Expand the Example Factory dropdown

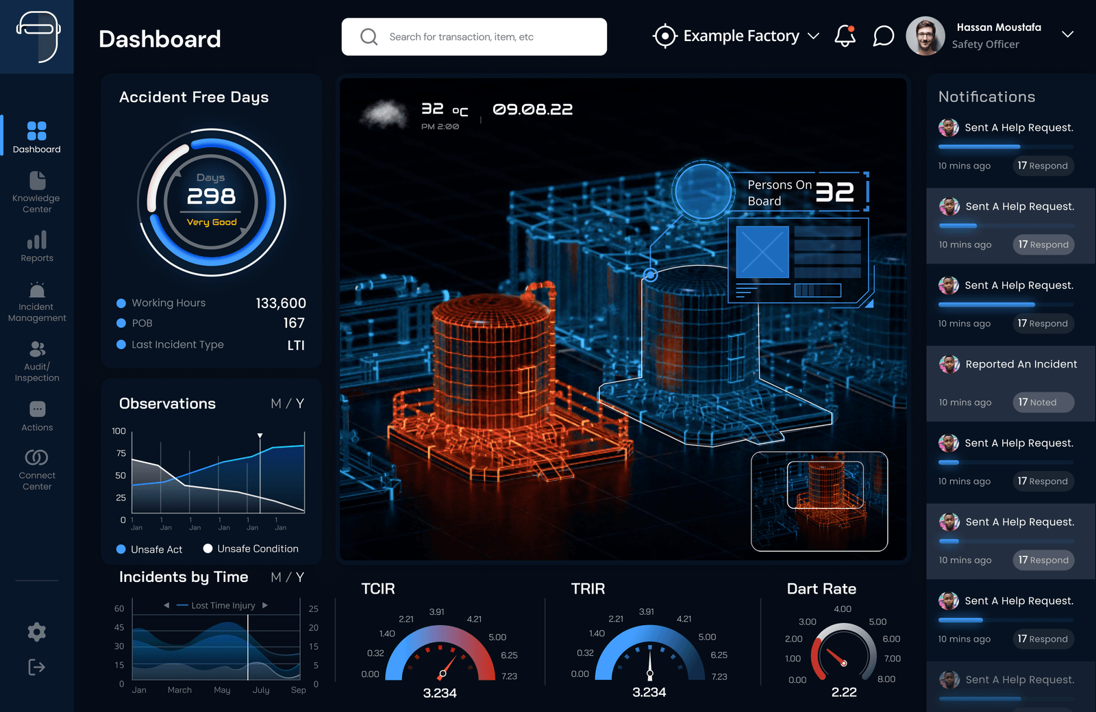coord(814,36)
